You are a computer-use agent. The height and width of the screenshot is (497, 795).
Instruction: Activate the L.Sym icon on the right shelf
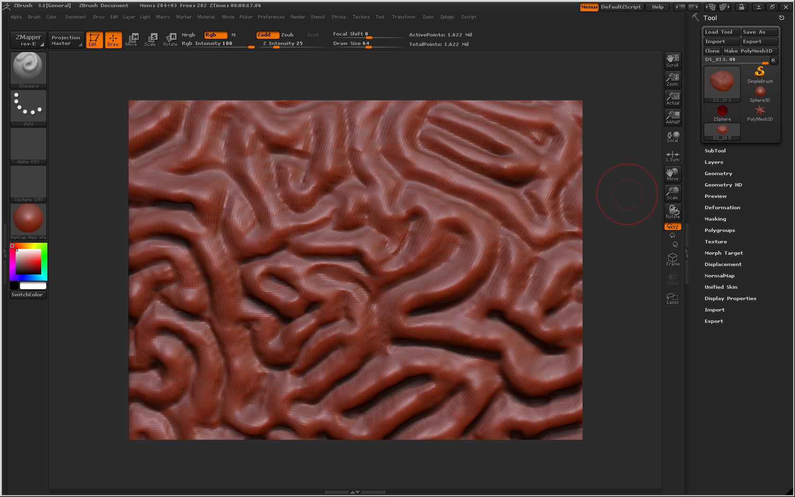click(x=672, y=155)
